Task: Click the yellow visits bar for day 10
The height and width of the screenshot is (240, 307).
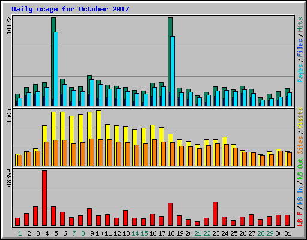Action: click(x=98, y=125)
